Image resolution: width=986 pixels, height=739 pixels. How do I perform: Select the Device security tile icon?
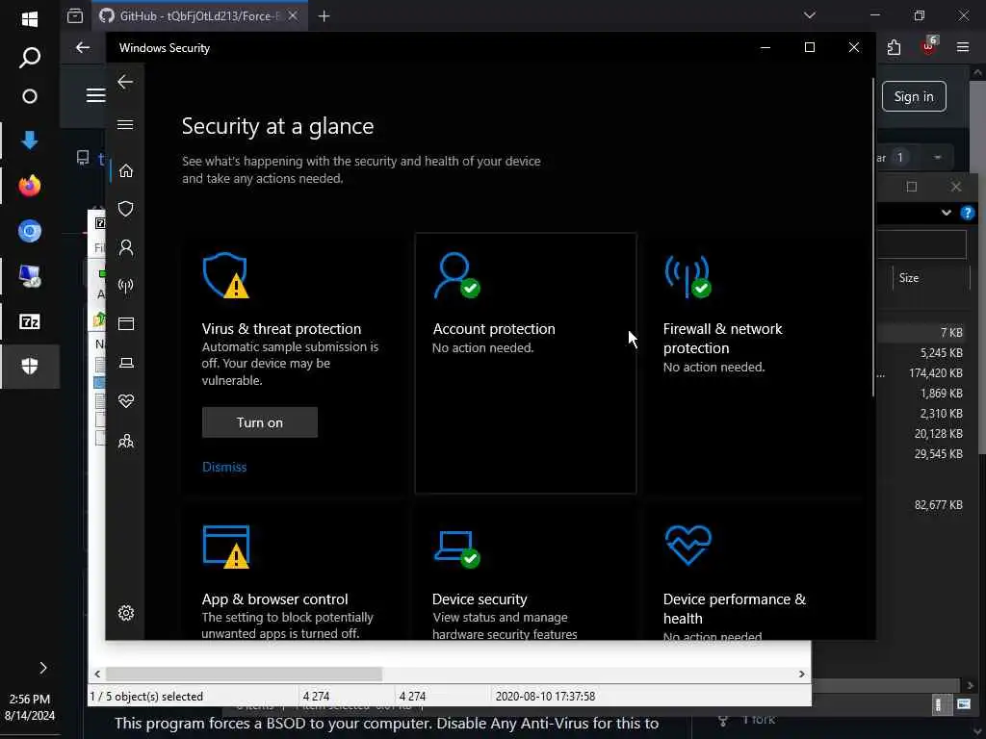point(456,549)
